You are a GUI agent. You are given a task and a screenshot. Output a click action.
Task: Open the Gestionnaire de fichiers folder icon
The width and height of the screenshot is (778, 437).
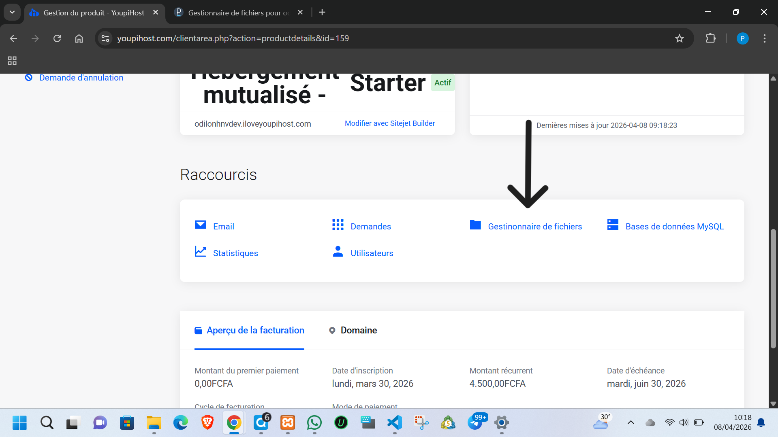pyautogui.click(x=475, y=225)
